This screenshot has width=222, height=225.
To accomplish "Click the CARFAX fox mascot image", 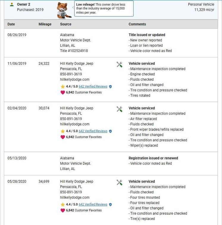I will tap(64, 10).
